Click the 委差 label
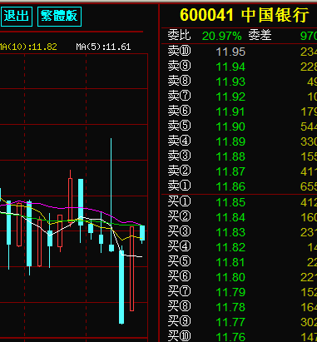Viewport: 317px width, 342px height. point(260,36)
